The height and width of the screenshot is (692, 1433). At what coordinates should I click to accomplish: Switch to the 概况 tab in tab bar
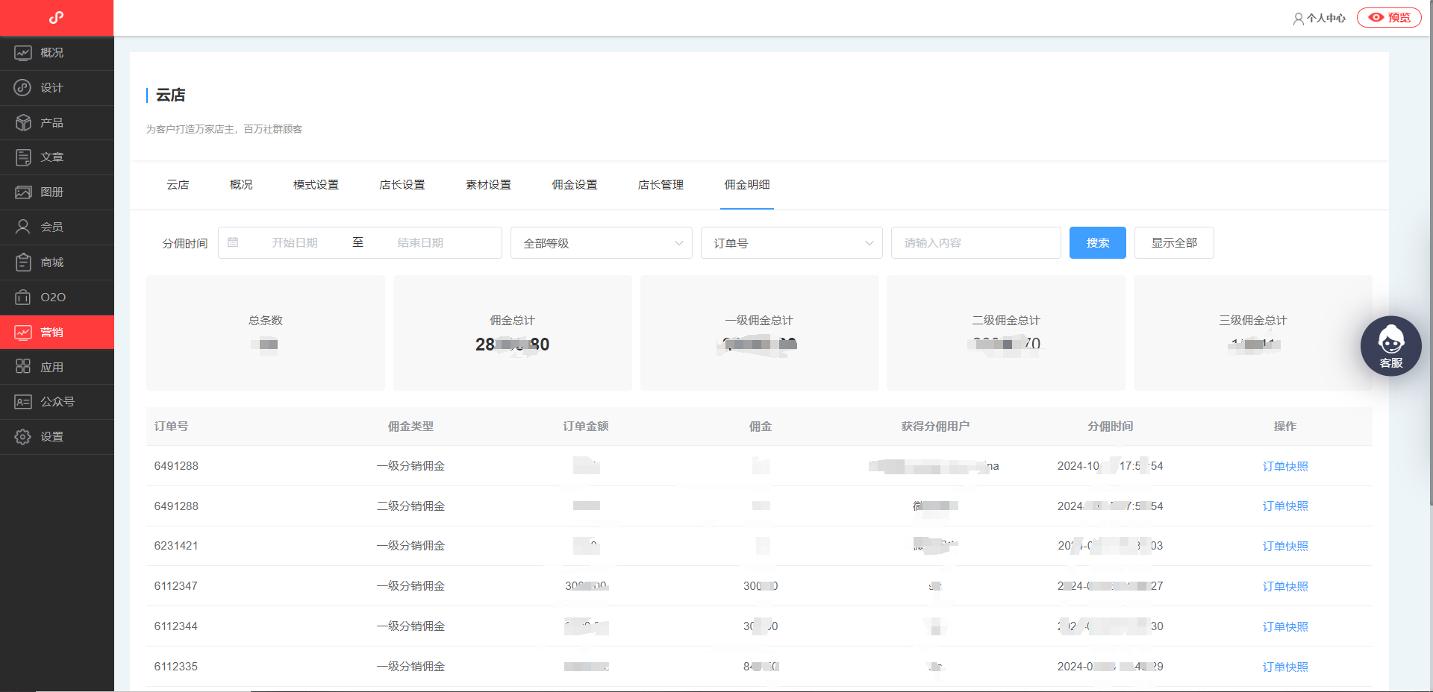point(241,185)
